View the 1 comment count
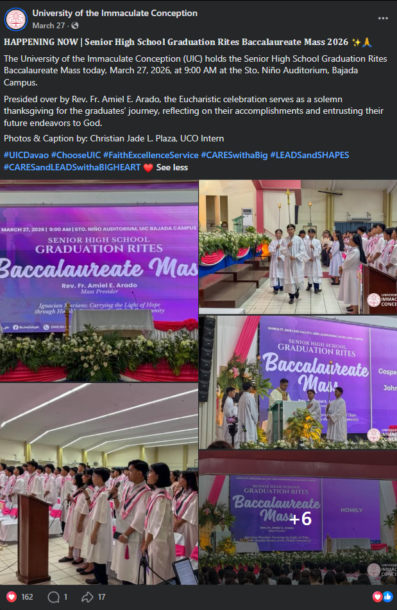 click(x=65, y=597)
